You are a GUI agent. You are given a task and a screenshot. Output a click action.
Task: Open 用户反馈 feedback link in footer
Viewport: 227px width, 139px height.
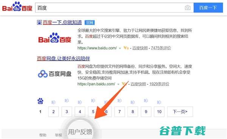click(x=80, y=132)
